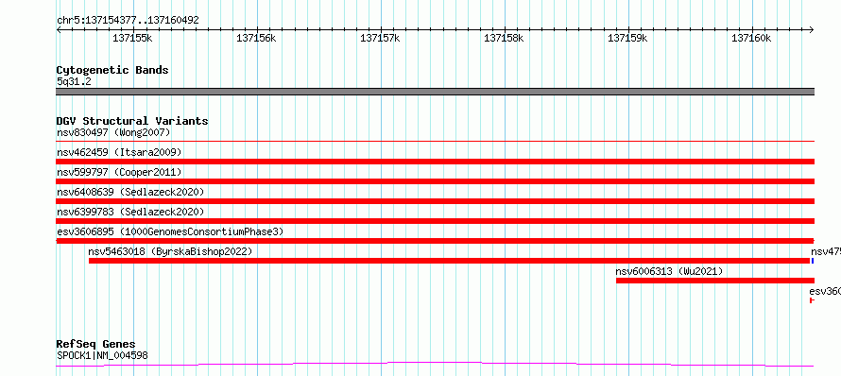Image resolution: width=841 pixels, height=376 pixels.
Task: Click the RefSeq Genes track heading
Action: (x=96, y=344)
